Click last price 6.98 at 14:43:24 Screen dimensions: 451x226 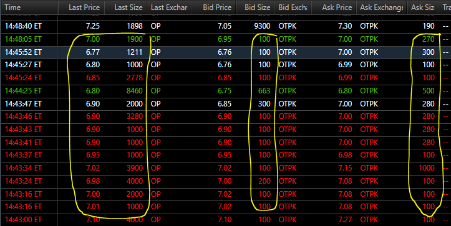point(93,181)
